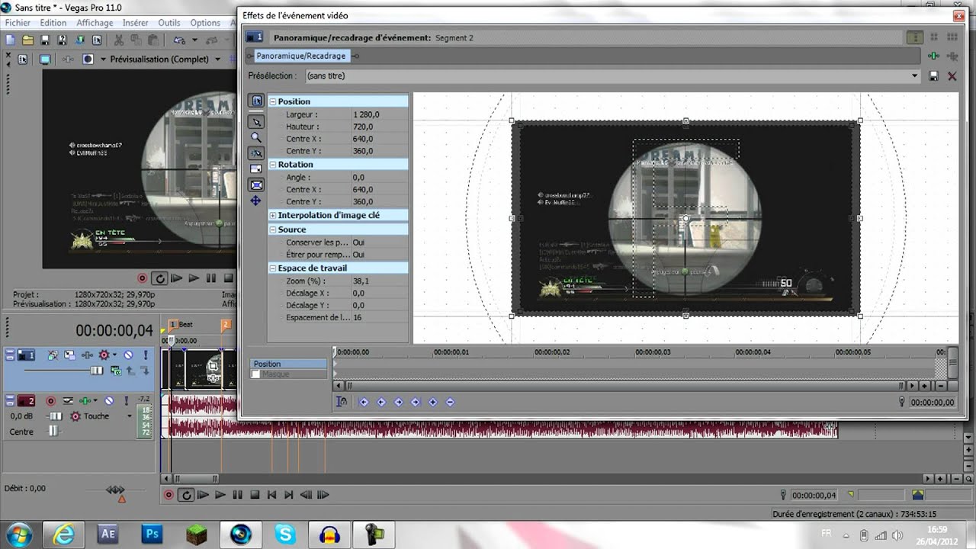Image resolution: width=976 pixels, height=549 pixels.
Task: Create a new project from toolbar
Action: coord(10,40)
